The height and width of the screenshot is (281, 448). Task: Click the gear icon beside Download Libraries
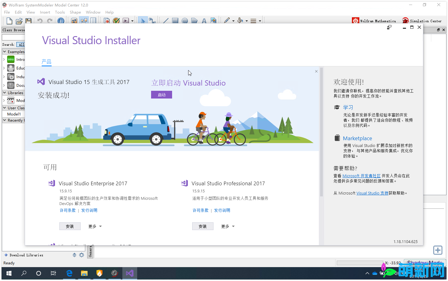pyautogui.click(x=82, y=255)
